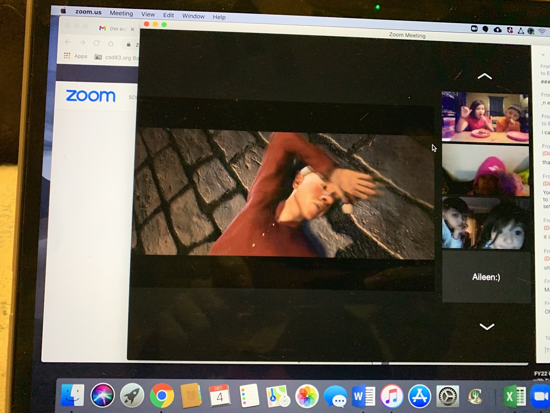This screenshot has width=550, height=413.
Task: Open the Window menu
Action: 193,16
